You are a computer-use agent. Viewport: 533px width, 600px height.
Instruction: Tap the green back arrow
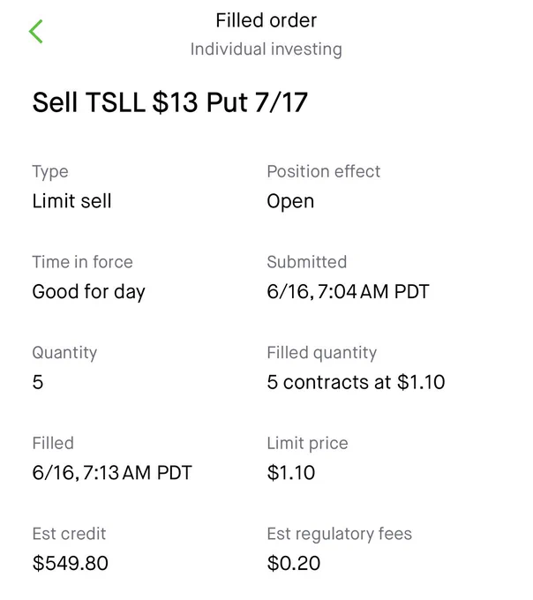click(36, 32)
